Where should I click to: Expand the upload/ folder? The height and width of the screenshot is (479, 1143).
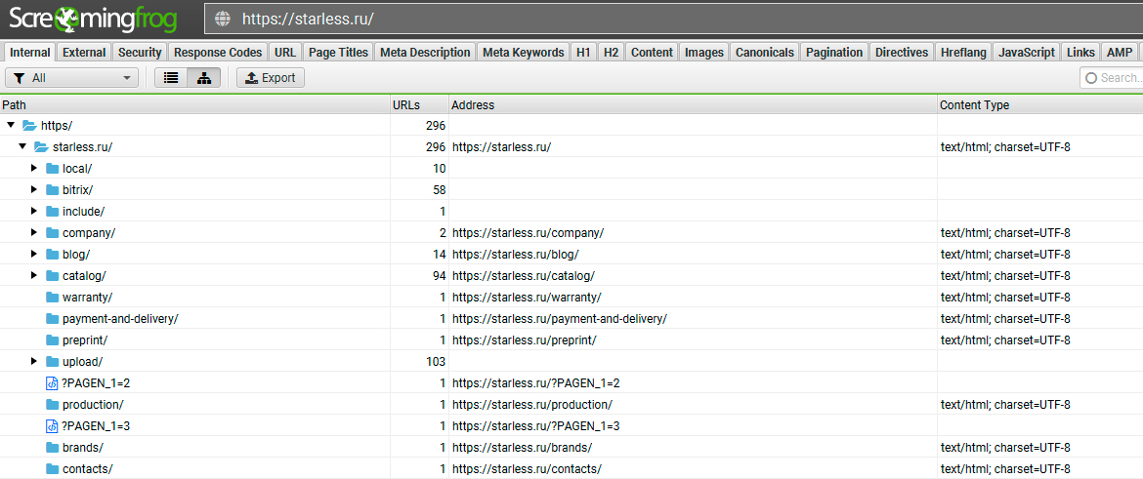point(34,362)
